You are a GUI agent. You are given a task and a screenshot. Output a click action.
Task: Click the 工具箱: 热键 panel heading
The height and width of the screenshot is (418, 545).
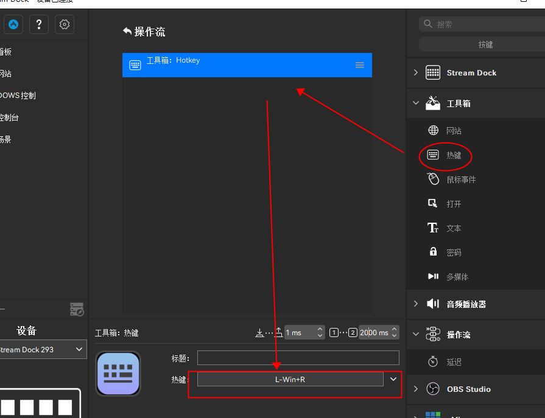tap(117, 333)
